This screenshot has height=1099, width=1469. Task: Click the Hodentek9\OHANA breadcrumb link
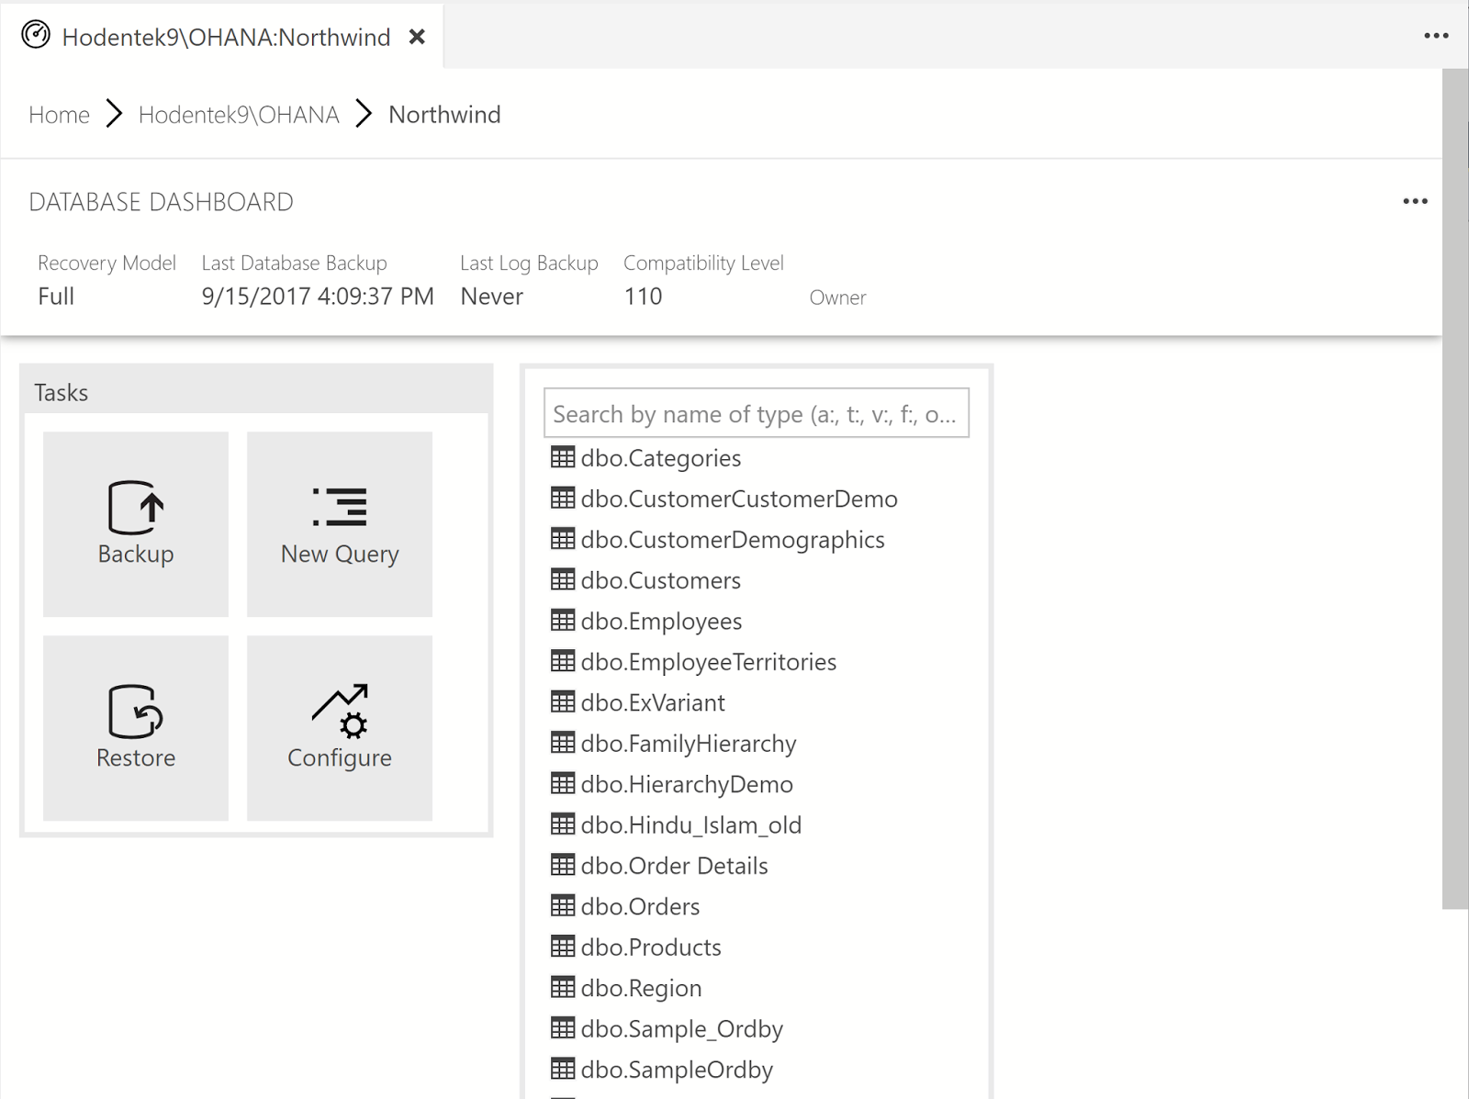[x=238, y=114]
